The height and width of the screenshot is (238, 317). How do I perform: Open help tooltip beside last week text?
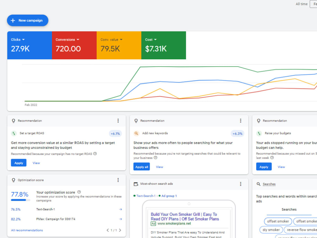(x=272, y=158)
